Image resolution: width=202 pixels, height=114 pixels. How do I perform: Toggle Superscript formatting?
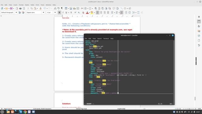pyautogui.click(x=75, y=13)
